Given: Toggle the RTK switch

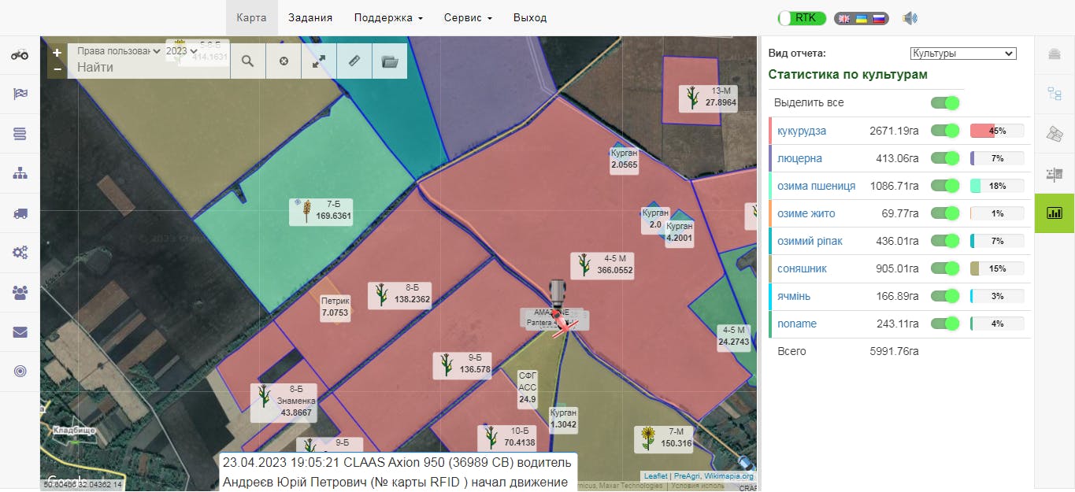Looking at the screenshot, I should (802, 18).
